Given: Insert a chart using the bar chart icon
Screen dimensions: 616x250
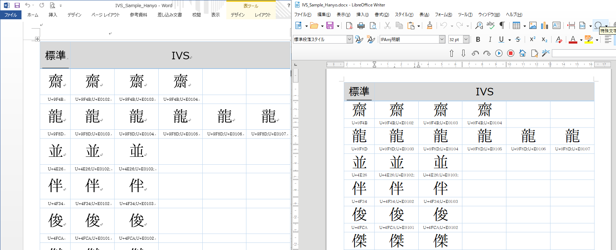Looking at the screenshot, I should click(545, 25).
